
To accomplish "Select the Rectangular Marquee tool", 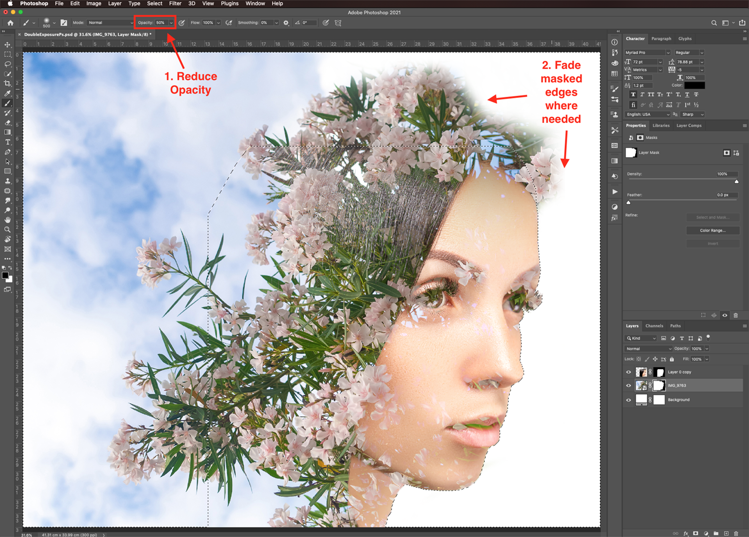I will [x=7, y=54].
